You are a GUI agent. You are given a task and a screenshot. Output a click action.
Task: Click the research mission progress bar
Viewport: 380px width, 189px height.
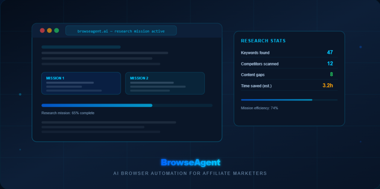(x=127, y=105)
